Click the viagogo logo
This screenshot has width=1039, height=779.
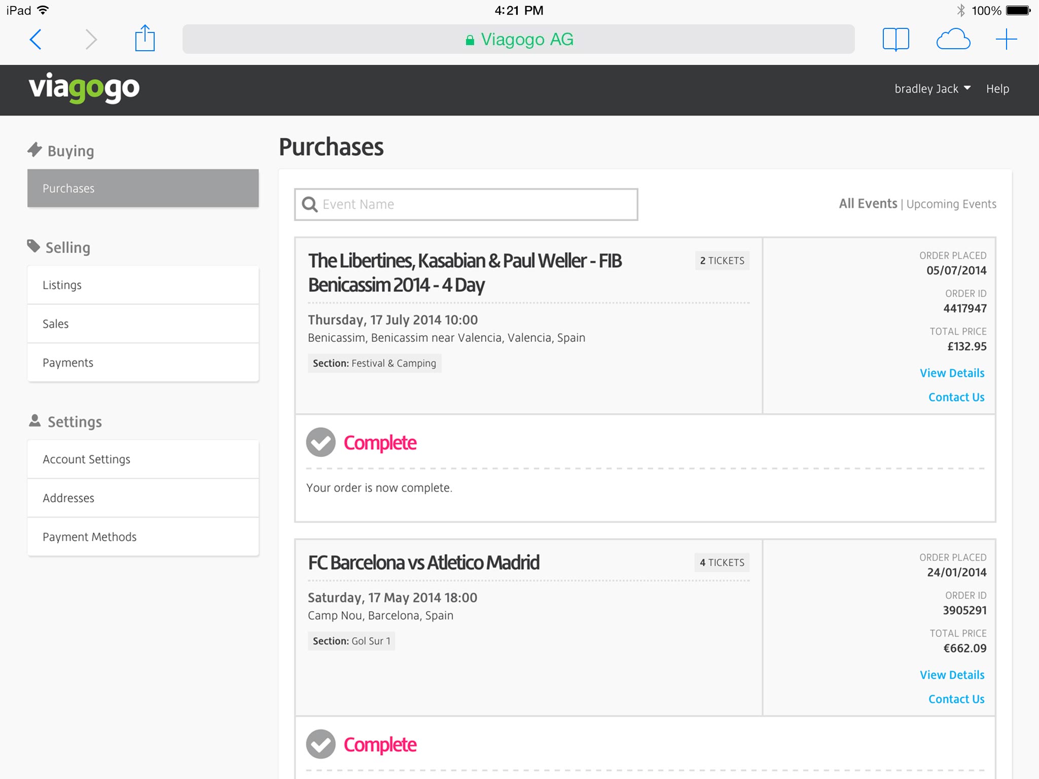[x=84, y=88]
